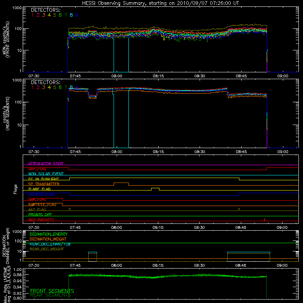Image resolution: width=303 pixels, height=303 pixels.
Task: Click the ECLIPSE_FLAG label
Action: [41, 194]
